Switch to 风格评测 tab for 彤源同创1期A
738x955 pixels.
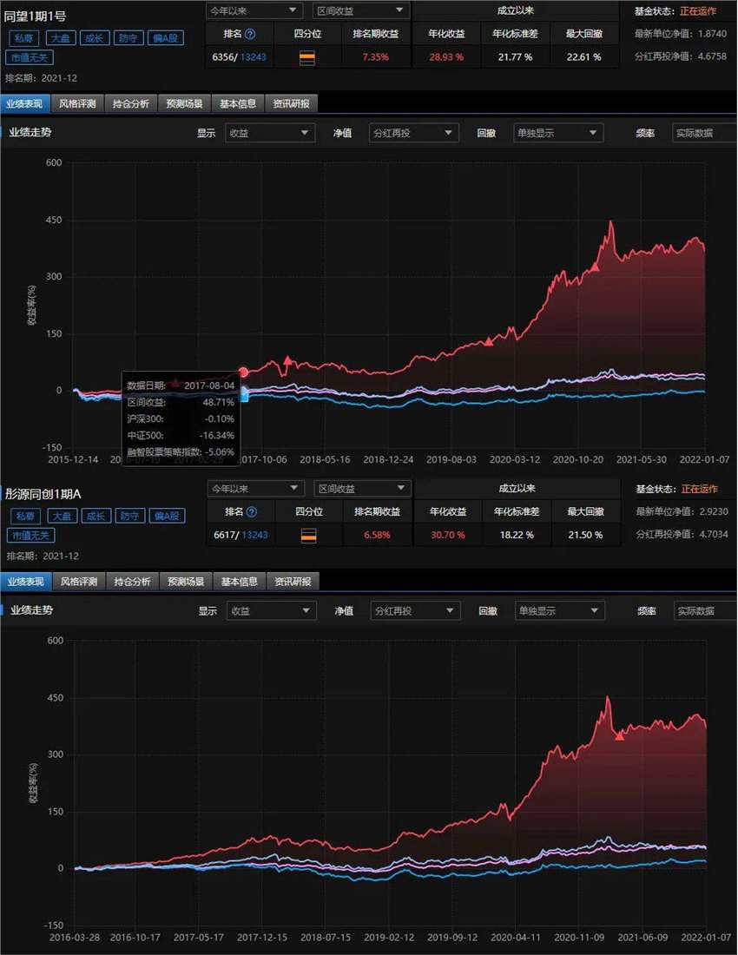point(78,582)
